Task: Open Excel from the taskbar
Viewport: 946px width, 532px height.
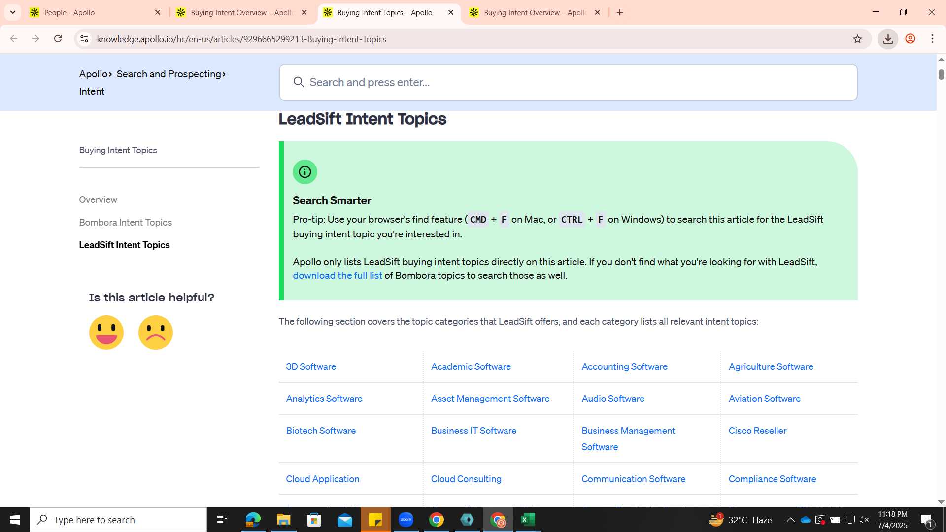Action: pyautogui.click(x=528, y=520)
